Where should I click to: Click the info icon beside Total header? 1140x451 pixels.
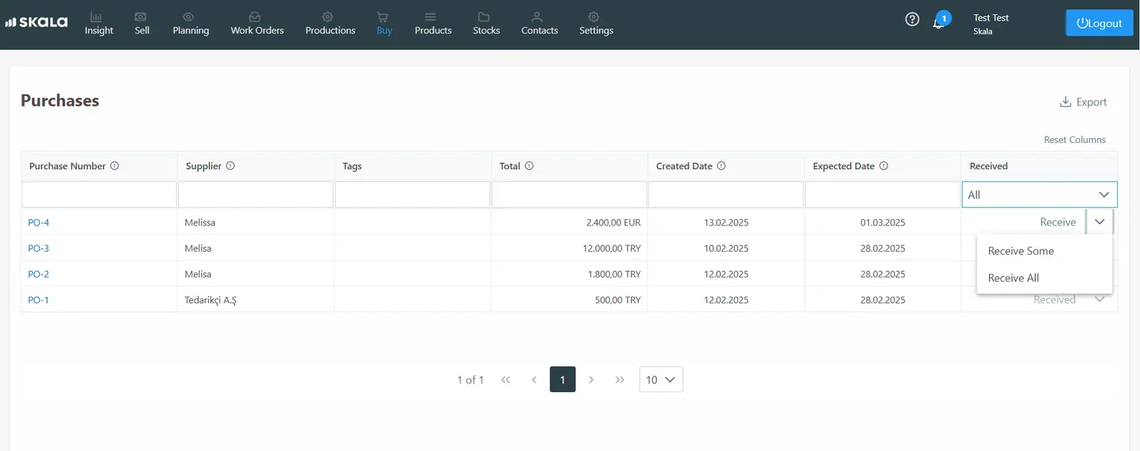tap(529, 166)
